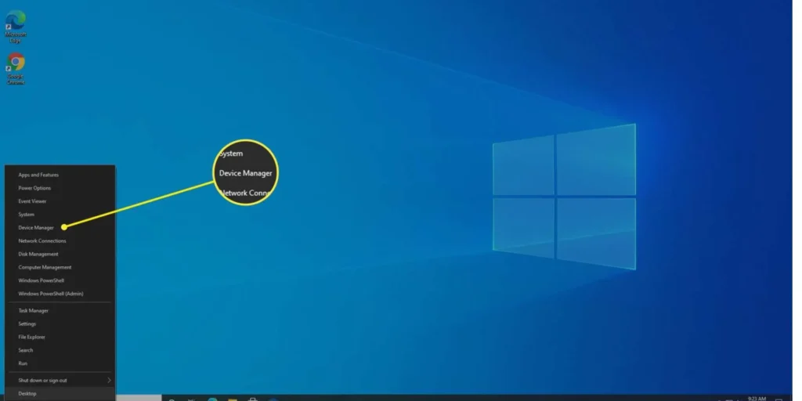Open Task Manager from the menu

click(60, 311)
